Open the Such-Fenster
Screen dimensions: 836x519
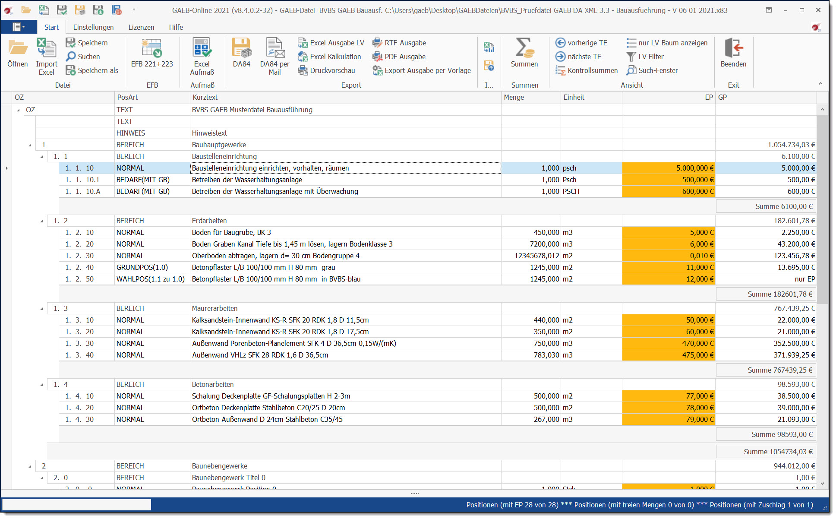[652, 70]
